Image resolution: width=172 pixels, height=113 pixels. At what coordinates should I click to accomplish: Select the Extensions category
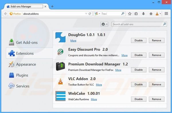(30, 53)
